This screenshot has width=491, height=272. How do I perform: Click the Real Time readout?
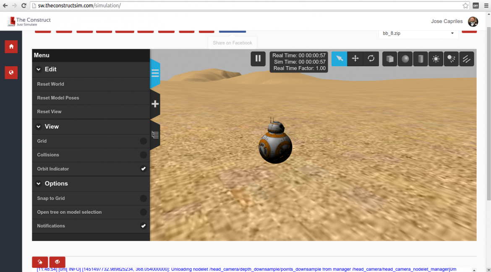pyautogui.click(x=299, y=55)
